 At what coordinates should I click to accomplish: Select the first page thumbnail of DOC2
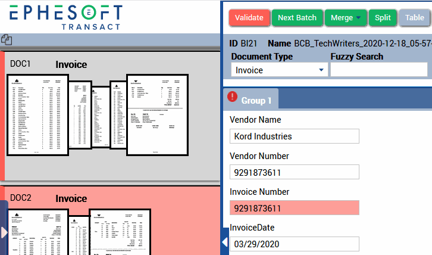click(x=37, y=232)
